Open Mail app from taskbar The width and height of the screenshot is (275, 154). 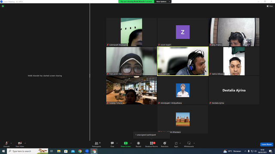(x=73, y=151)
